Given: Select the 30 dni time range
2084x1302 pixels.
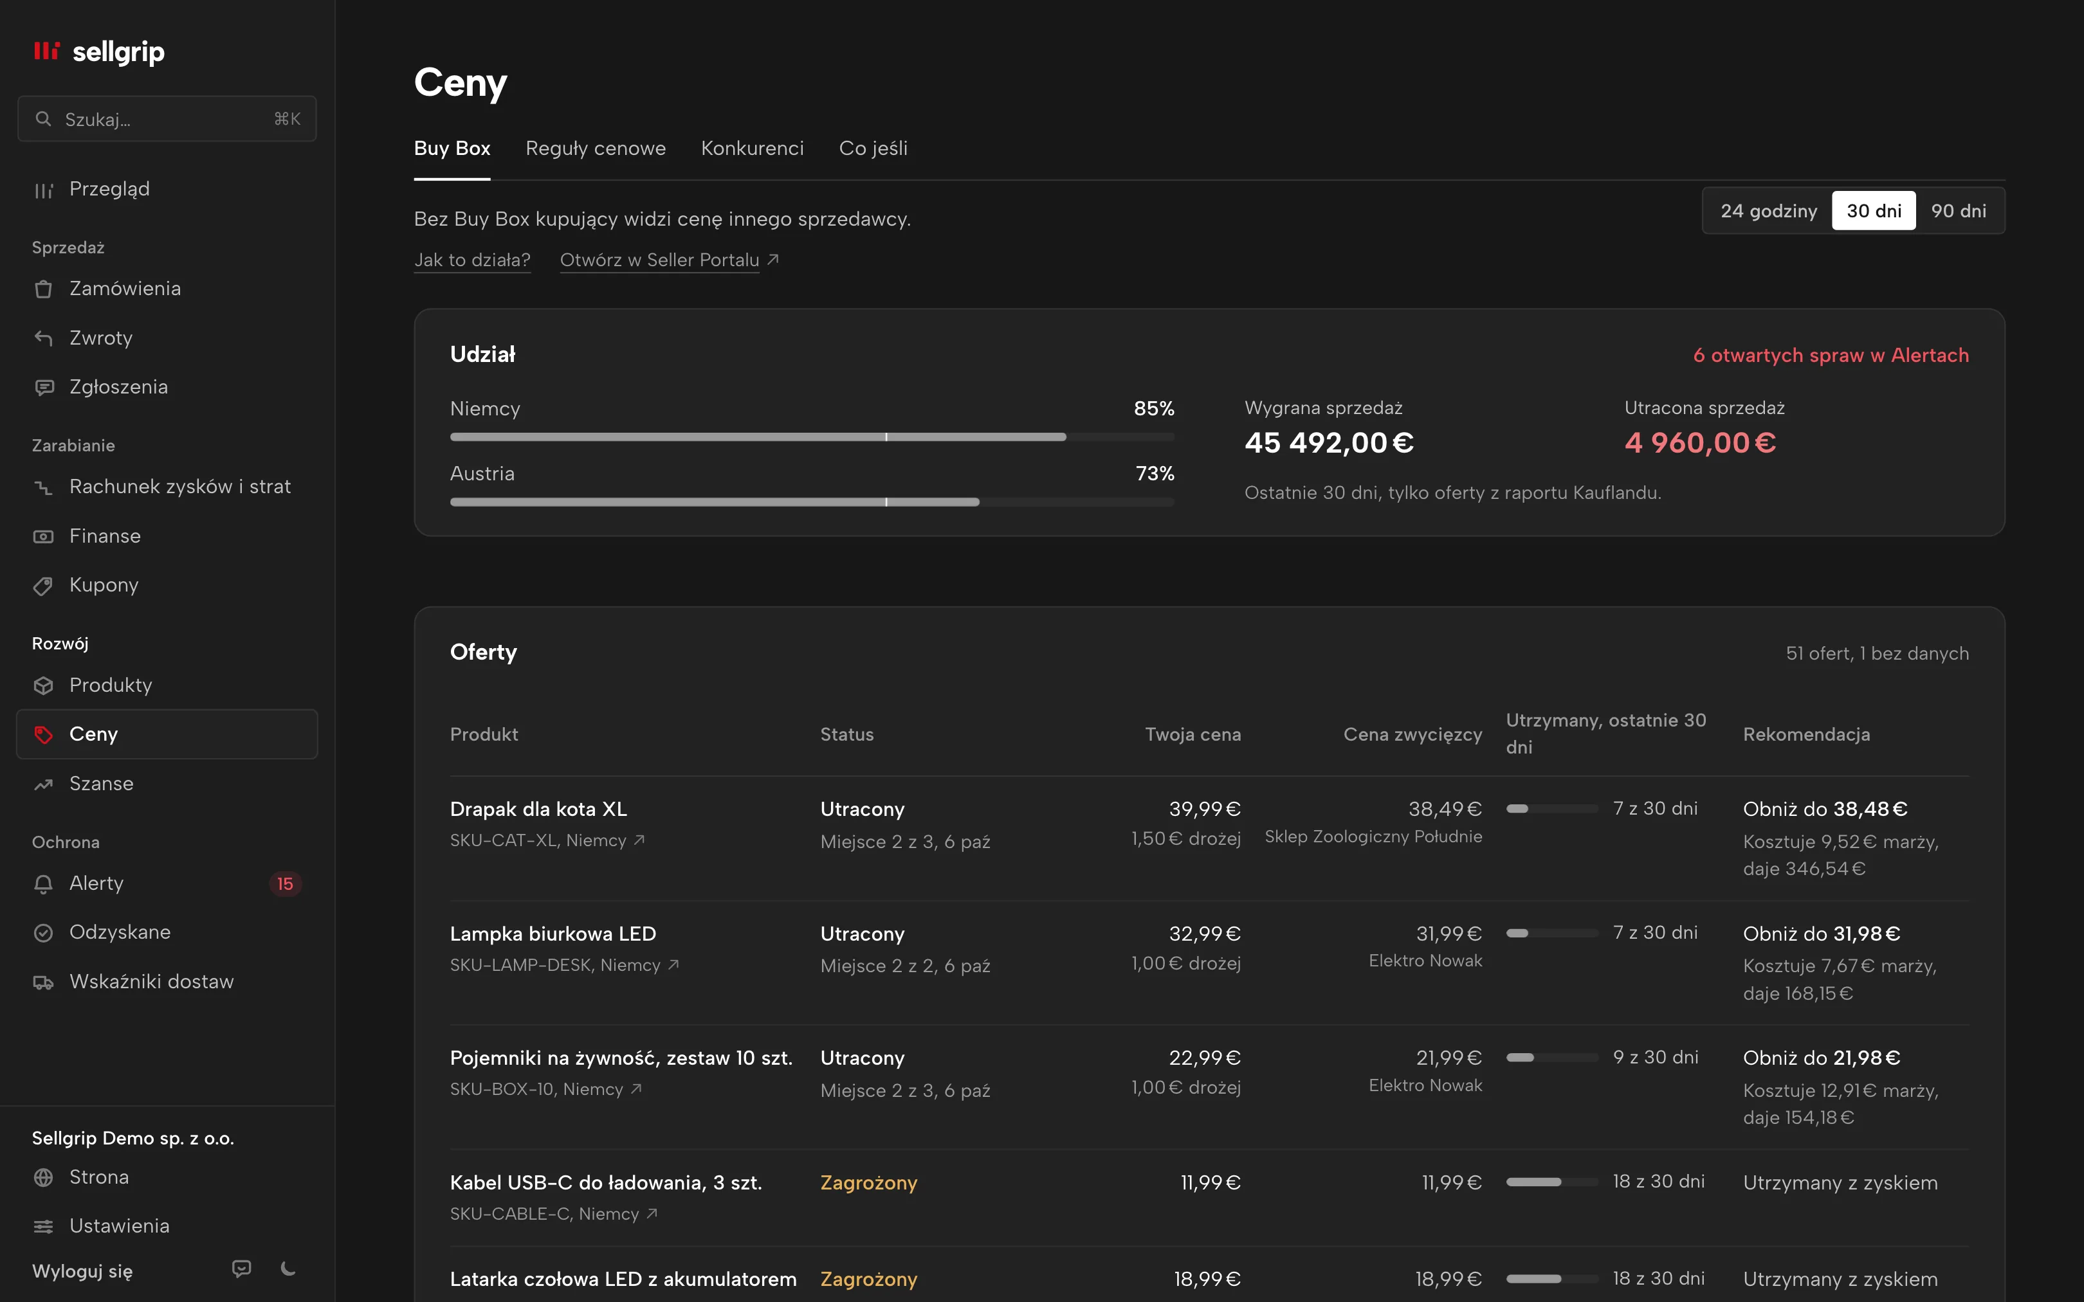Looking at the screenshot, I should click(1874, 211).
